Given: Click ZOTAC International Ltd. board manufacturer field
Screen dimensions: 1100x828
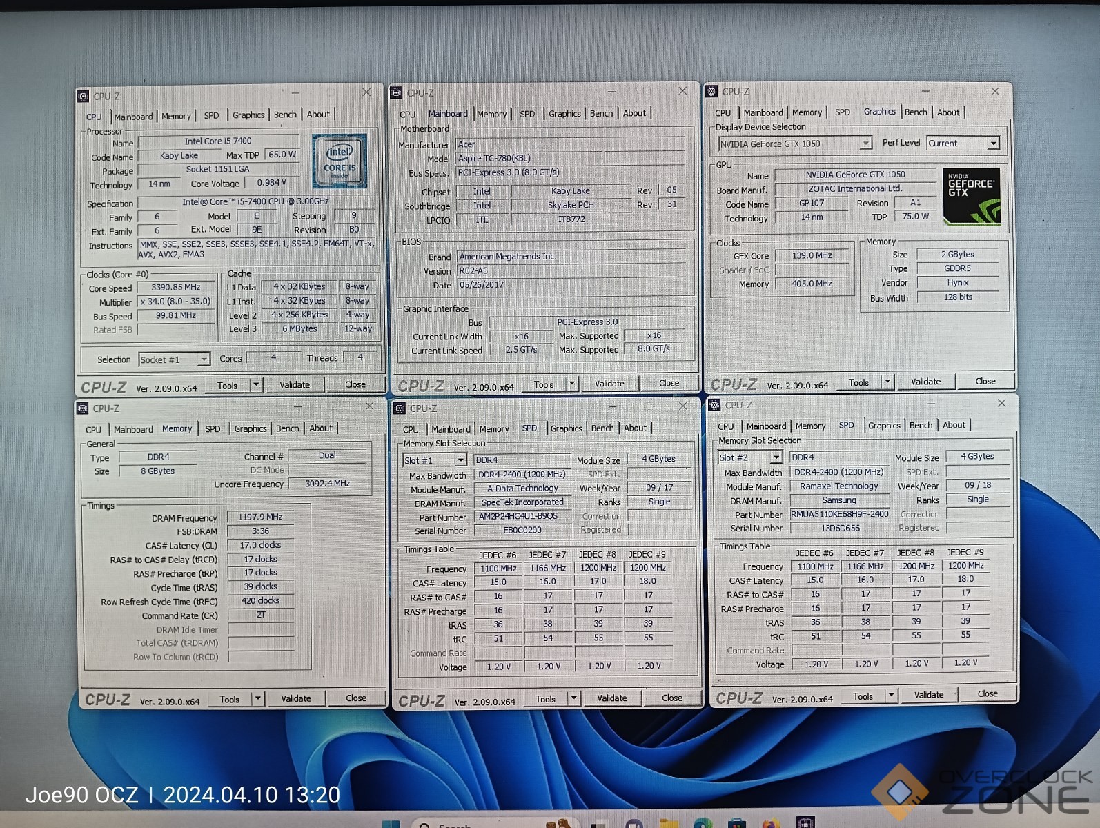Looking at the screenshot, I should tap(855, 188).
